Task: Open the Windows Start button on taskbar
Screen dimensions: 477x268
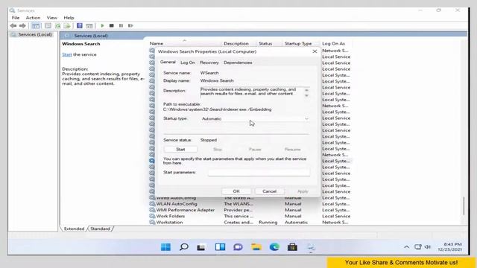Action: click(165, 247)
